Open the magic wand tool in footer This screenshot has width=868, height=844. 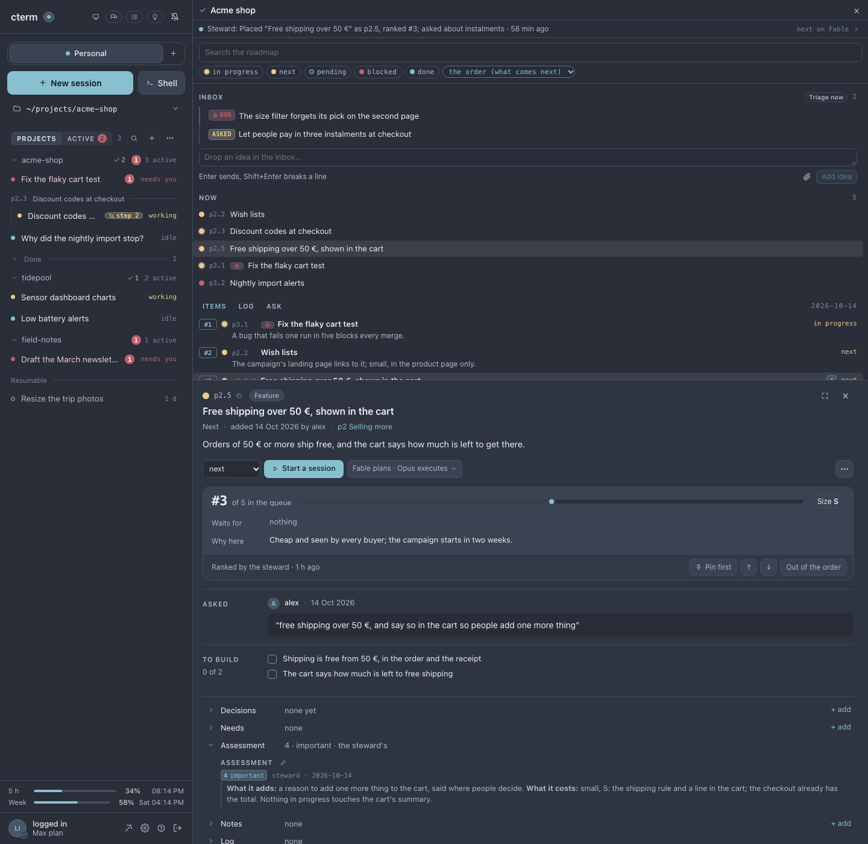[x=128, y=828]
